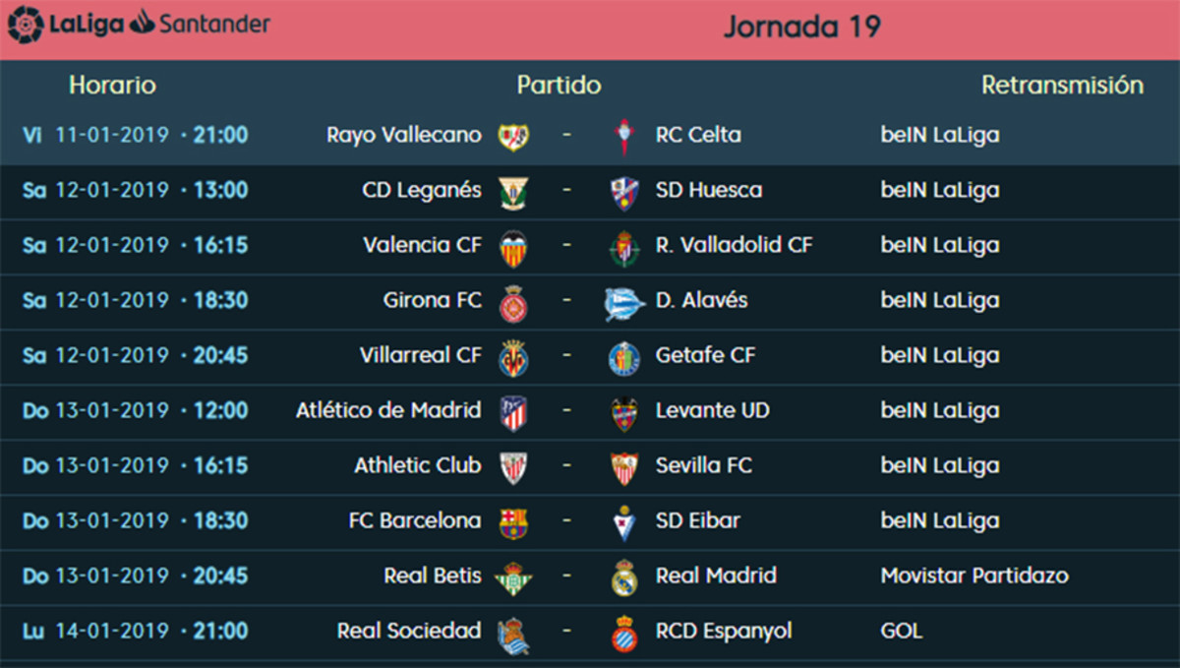Click the LaLiga Santander logo
This screenshot has width=1180, height=668.
(x=139, y=25)
